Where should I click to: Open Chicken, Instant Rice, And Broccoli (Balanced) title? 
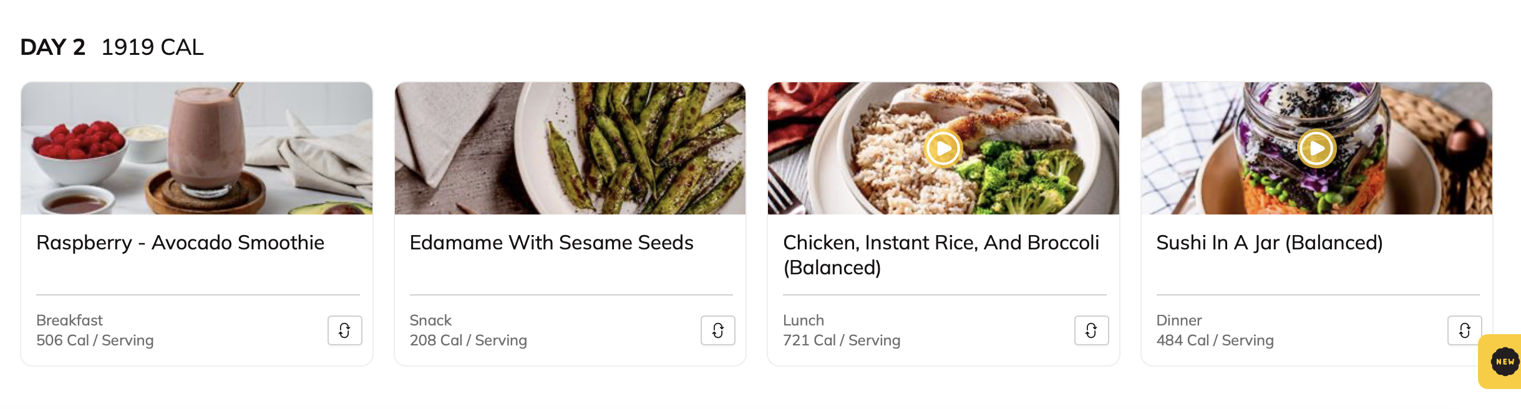[941, 255]
